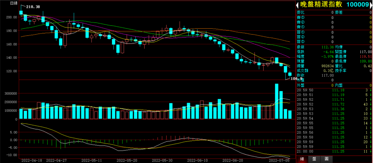Click the 換手率 label

[x=341, y=71]
